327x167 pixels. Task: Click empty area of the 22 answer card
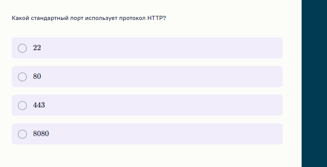pyautogui.click(x=163, y=48)
